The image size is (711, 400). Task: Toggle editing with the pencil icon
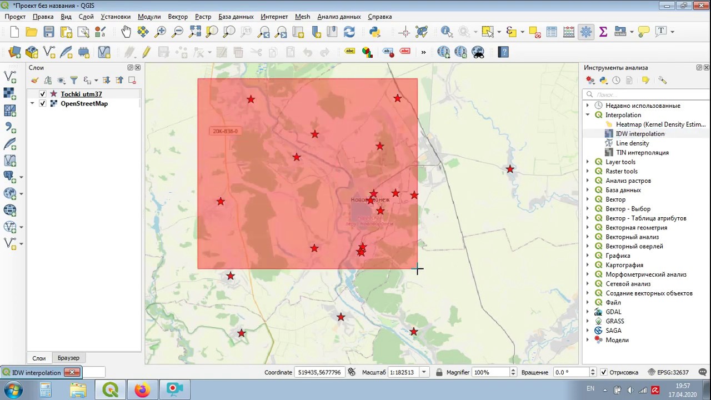click(x=147, y=52)
